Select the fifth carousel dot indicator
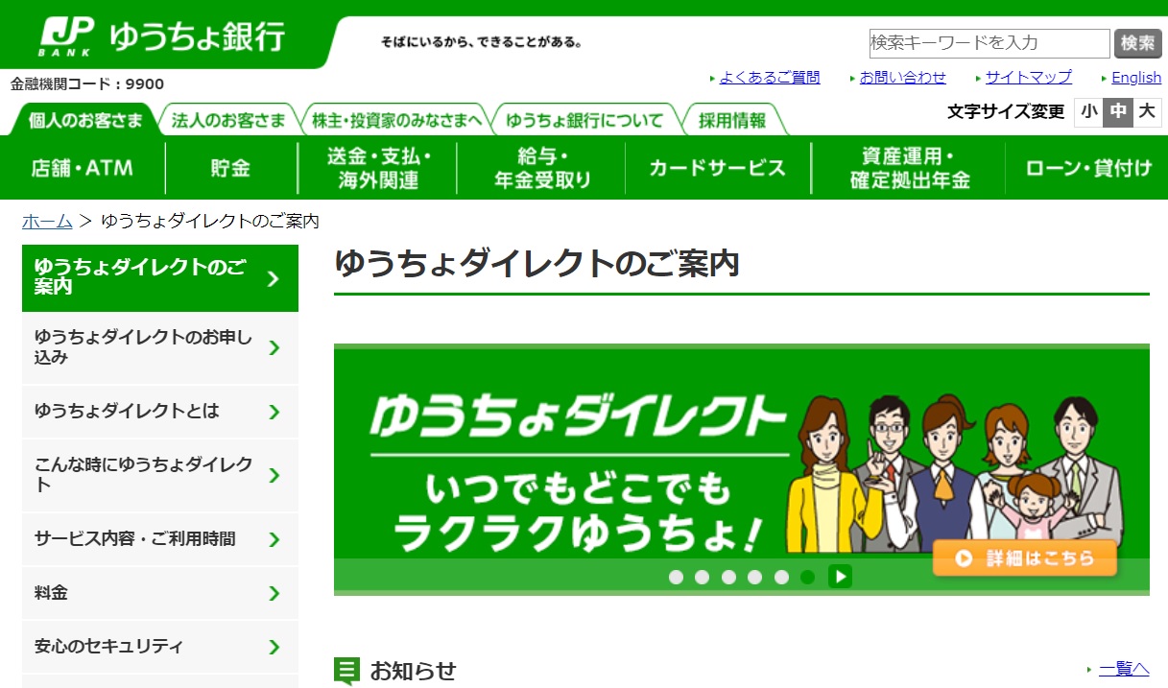Image resolution: width=1168 pixels, height=688 pixels. pyautogui.click(x=781, y=577)
